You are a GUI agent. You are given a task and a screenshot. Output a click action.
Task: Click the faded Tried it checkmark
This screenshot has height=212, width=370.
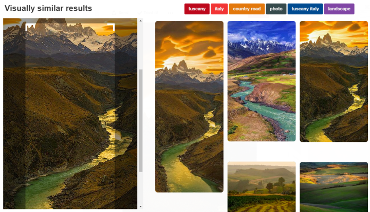click(x=140, y=13)
